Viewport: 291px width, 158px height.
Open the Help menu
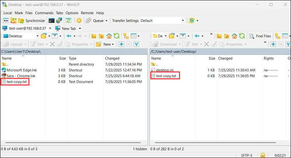(x=100, y=13)
